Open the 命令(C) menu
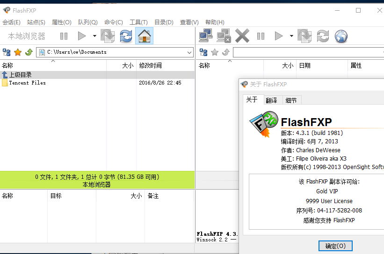Screen dimensions: 384x254 (x=113, y=22)
